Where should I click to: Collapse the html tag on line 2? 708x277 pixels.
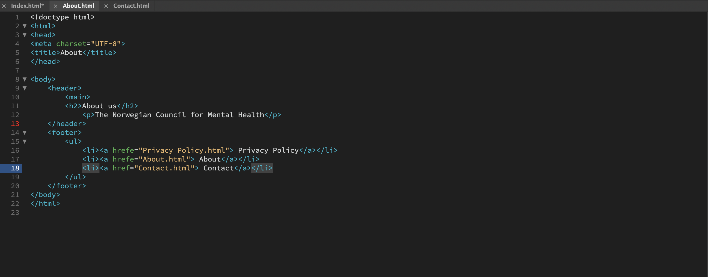(x=25, y=26)
